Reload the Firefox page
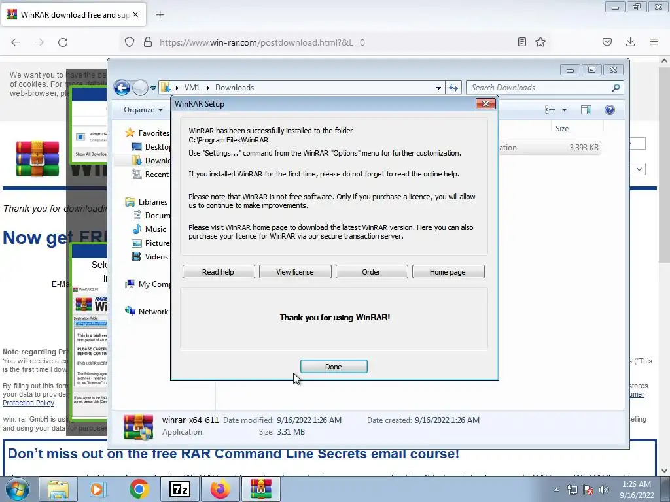 click(63, 42)
